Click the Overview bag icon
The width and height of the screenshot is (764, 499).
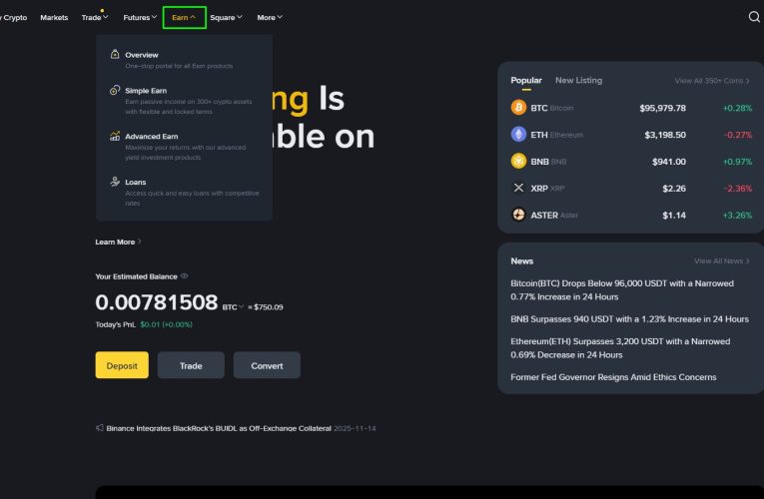click(115, 54)
